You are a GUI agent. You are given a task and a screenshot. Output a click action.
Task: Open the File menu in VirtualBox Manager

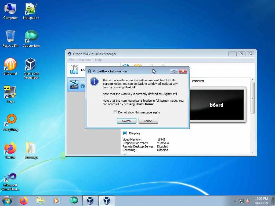tap(71, 60)
